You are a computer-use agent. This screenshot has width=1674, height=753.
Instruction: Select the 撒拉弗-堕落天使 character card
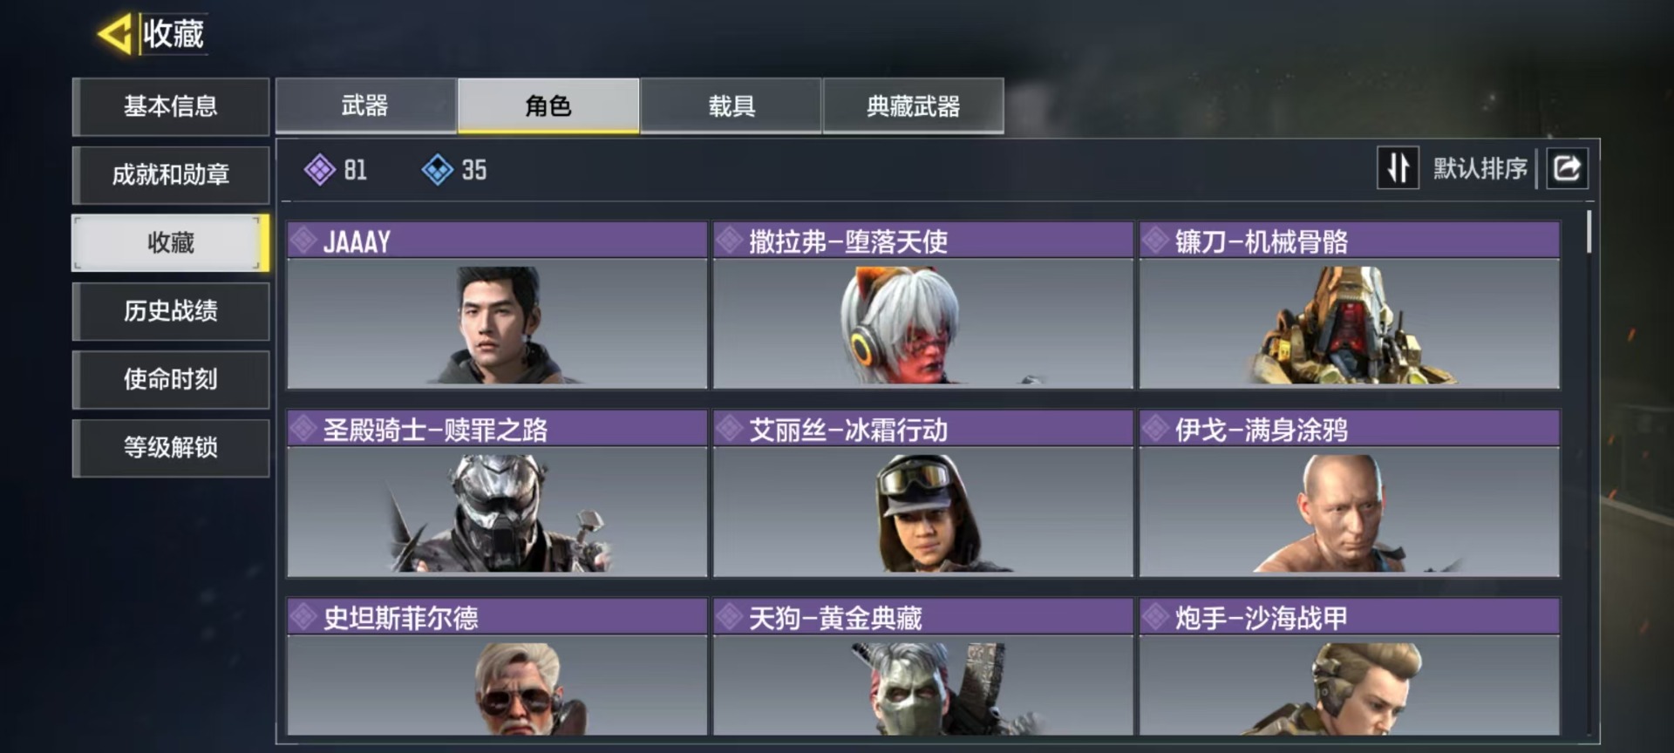click(x=922, y=305)
